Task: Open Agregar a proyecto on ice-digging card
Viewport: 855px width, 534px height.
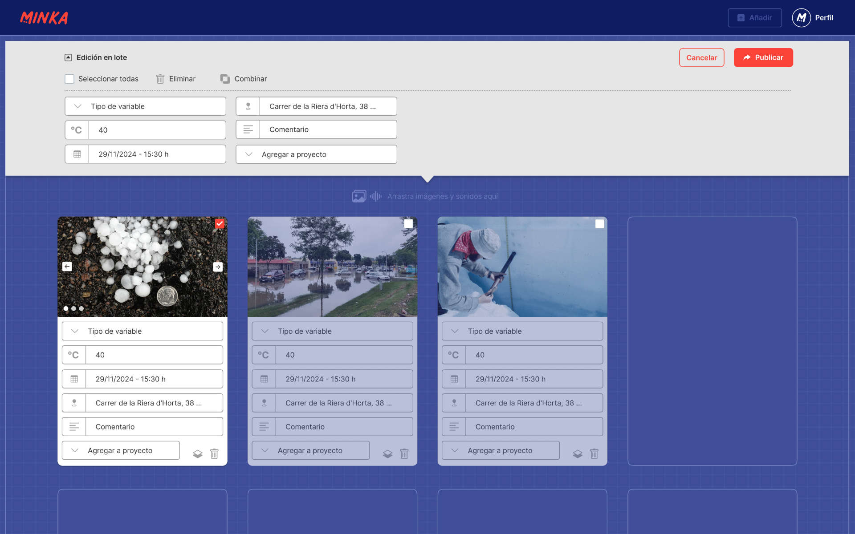Action: pyautogui.click(x=501, y=450)
